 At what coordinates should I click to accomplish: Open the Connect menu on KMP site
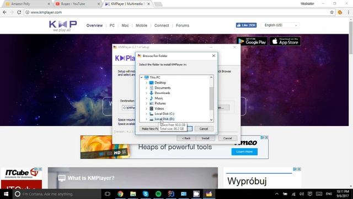coord(162,25)
